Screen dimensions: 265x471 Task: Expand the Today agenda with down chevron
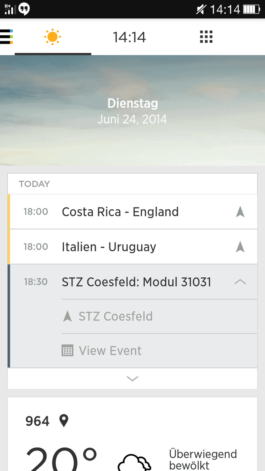132,379
